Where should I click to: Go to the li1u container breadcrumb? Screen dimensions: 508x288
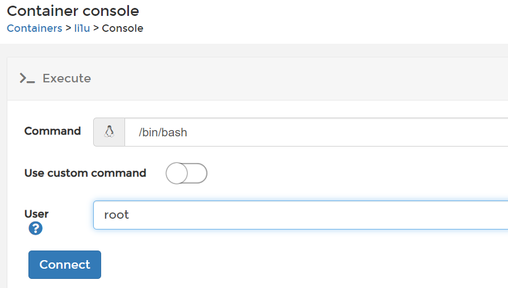82,28
